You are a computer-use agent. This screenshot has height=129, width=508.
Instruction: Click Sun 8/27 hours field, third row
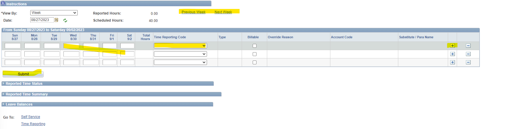pos(12,62)
